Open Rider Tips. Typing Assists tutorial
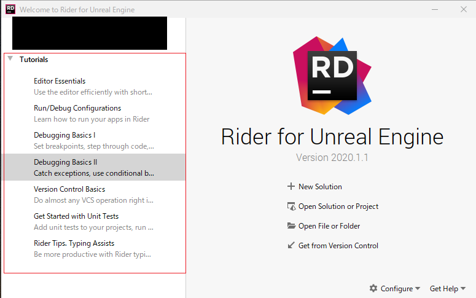 [x=95, y=248]
